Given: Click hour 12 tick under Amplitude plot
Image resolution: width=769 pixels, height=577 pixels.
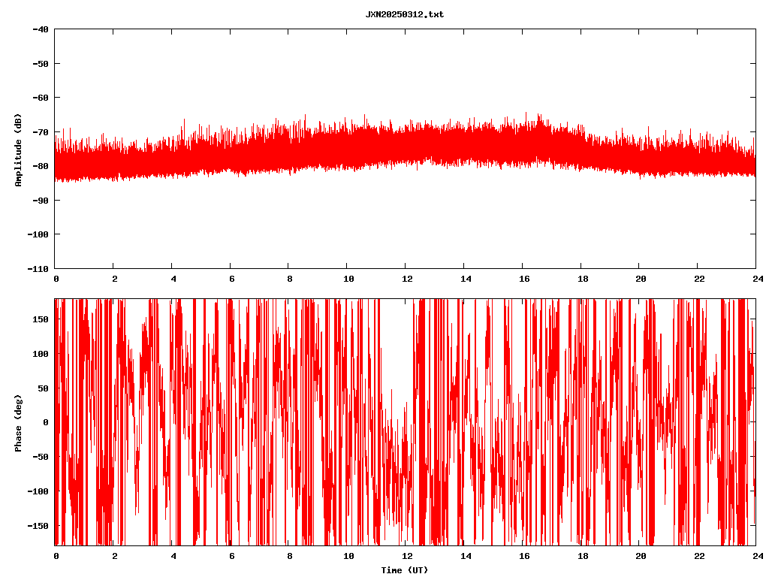Looking at the screenshot, I should pos(407,279).
